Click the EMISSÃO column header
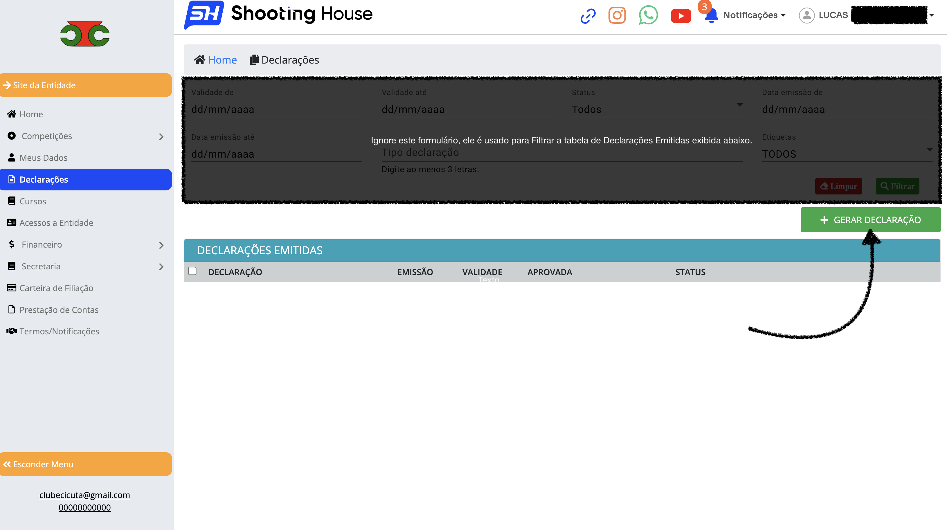 click(415, 272)
